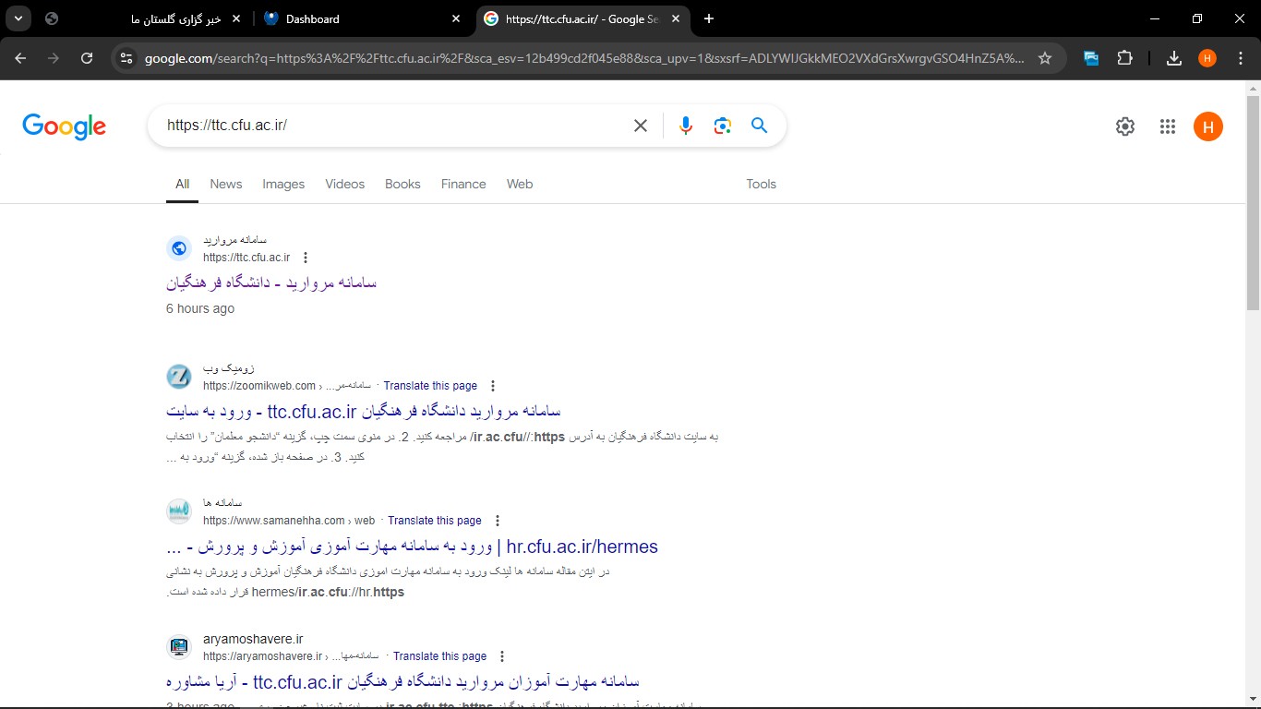Click the zoomikweb favicon

(x=179, y=377)
